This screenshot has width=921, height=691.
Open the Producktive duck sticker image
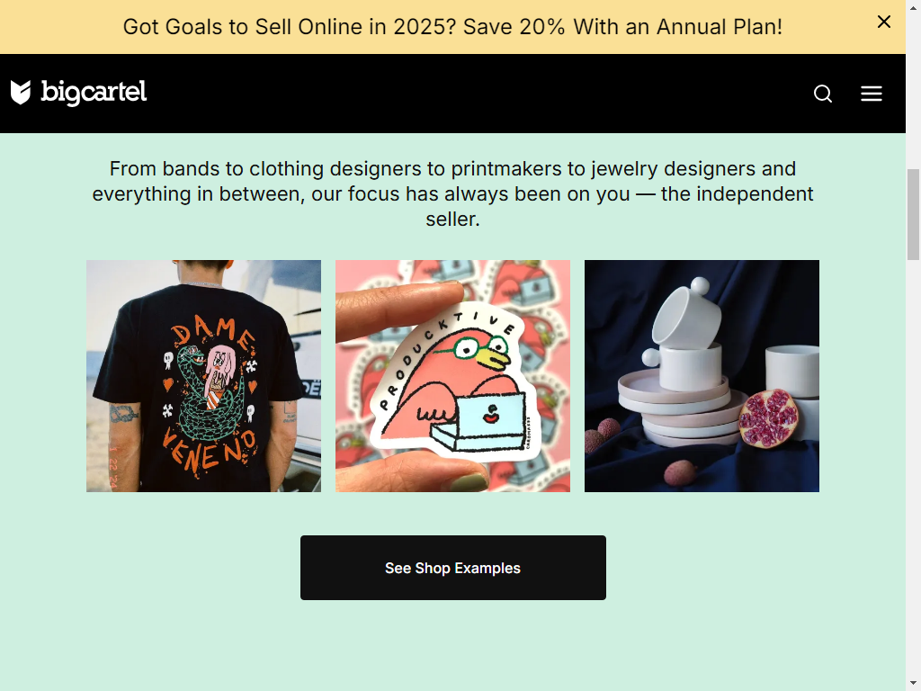[x=453, y=376]
